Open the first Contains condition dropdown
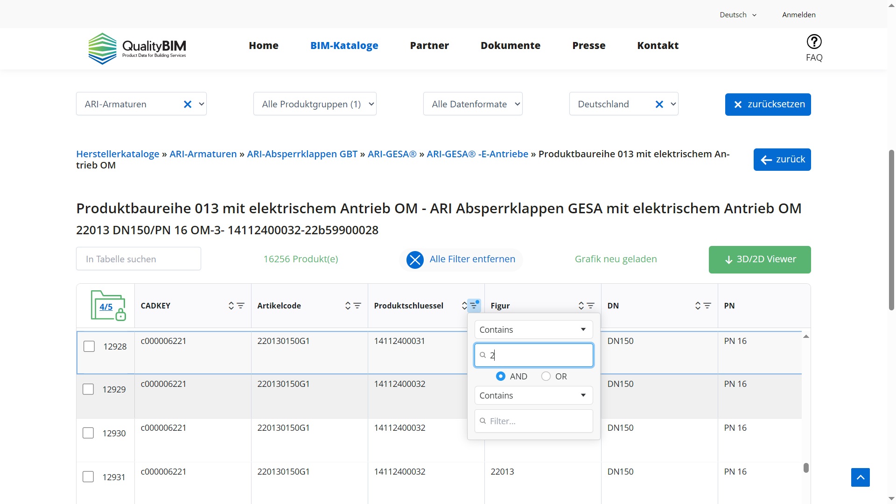 tap(533, 329)
